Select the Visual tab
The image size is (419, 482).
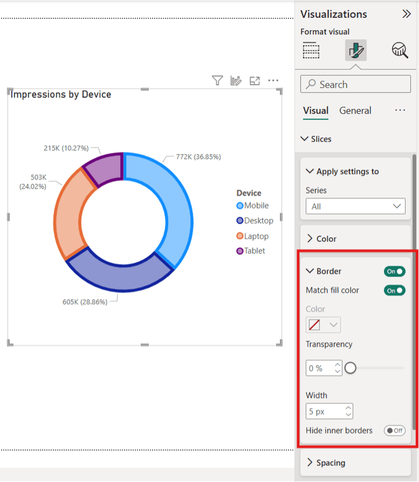click(x=315, y=111)
